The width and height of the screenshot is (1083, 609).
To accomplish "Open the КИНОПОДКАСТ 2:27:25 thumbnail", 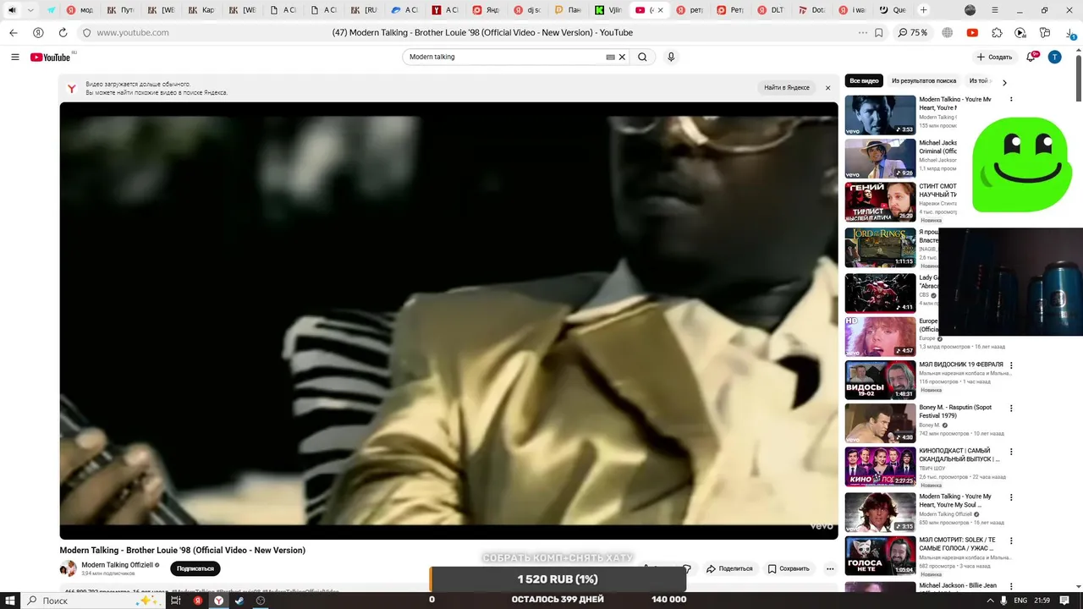I will 880,467.
